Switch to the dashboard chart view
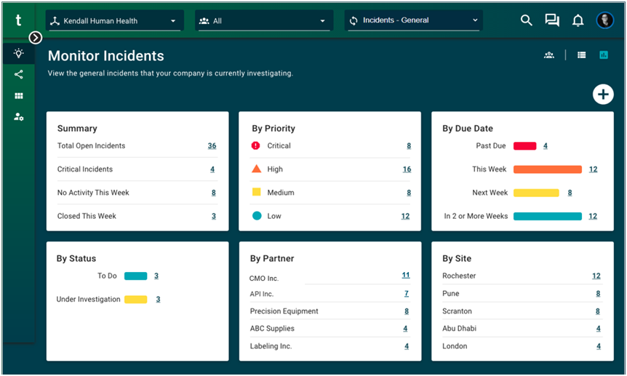Viewport: 627px width, 376px height. (604, 55)
